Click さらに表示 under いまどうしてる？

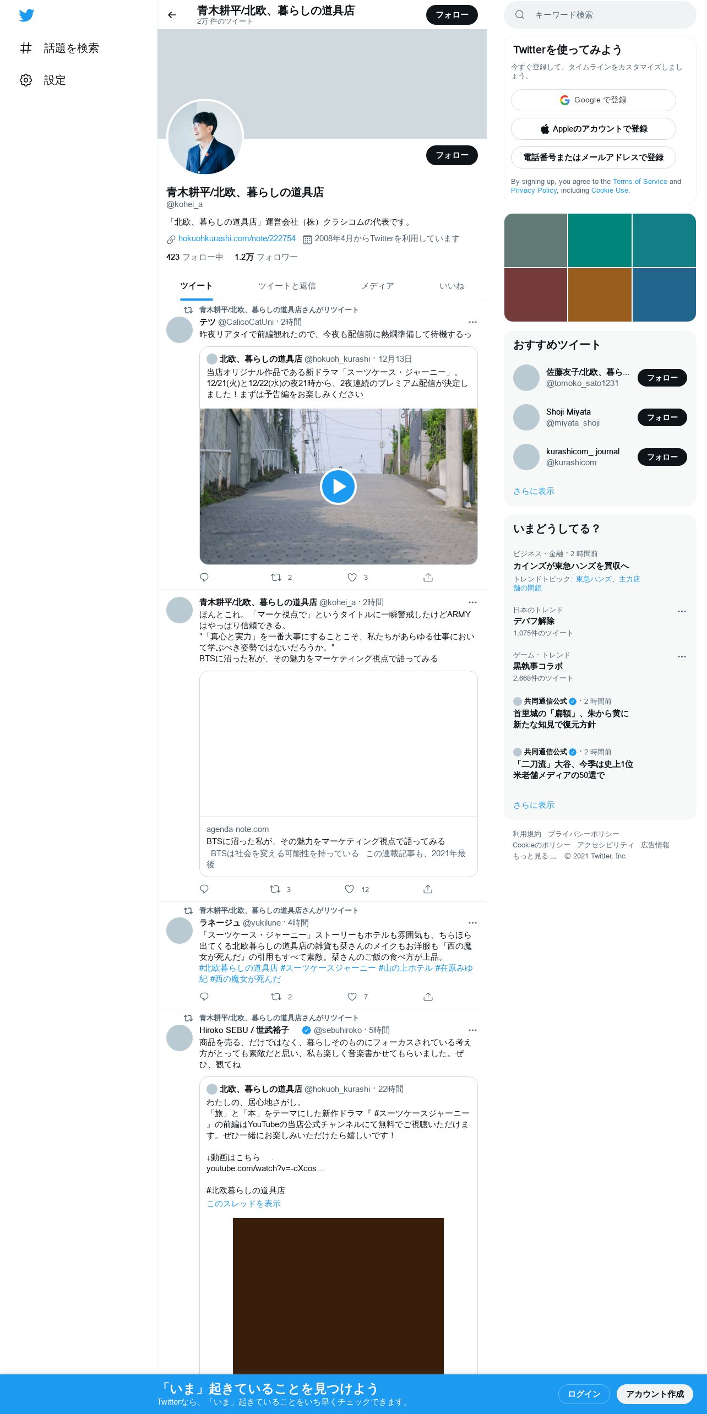(x=534, y=805)
